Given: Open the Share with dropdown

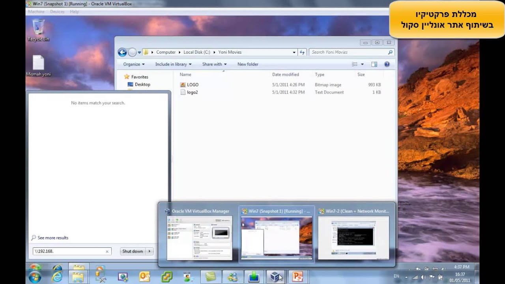Looking at the screenshot, I should click(214, 64).
